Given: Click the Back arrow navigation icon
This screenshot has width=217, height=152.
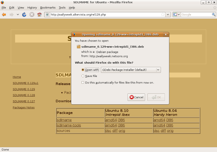Looking at the screenshot, I should [4, 14].
